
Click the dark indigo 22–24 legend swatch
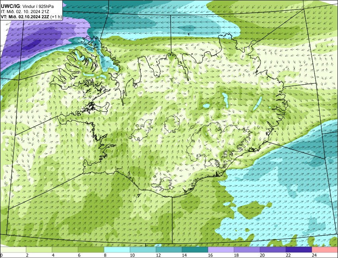pos(299,250)
